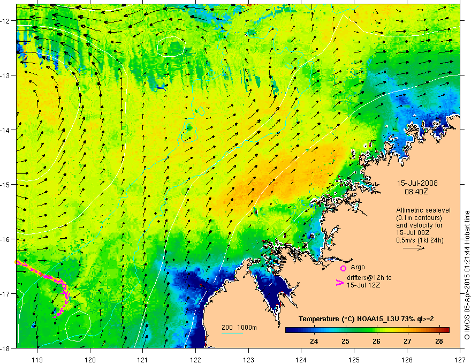The height and width of the screenshot is (364, 471).
Task: Click the 126 longitude axis label
Action: pyautogui.click(x=407, y=360)
